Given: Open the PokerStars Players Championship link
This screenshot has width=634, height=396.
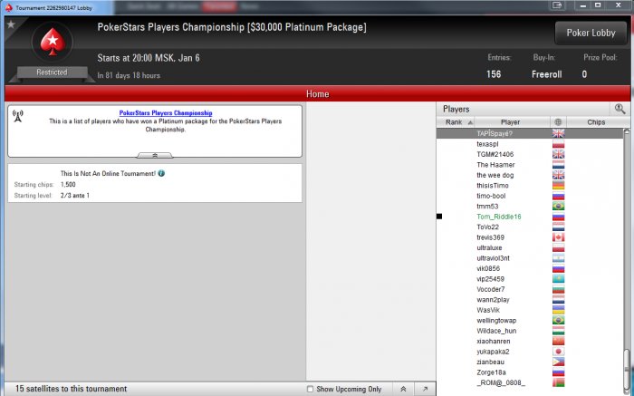Looking at the screenshot, I should click(x=166, y=113).
